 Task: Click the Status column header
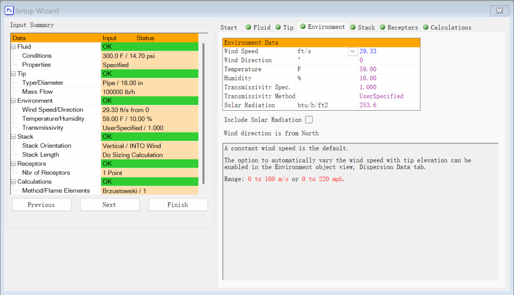(145, 38)
